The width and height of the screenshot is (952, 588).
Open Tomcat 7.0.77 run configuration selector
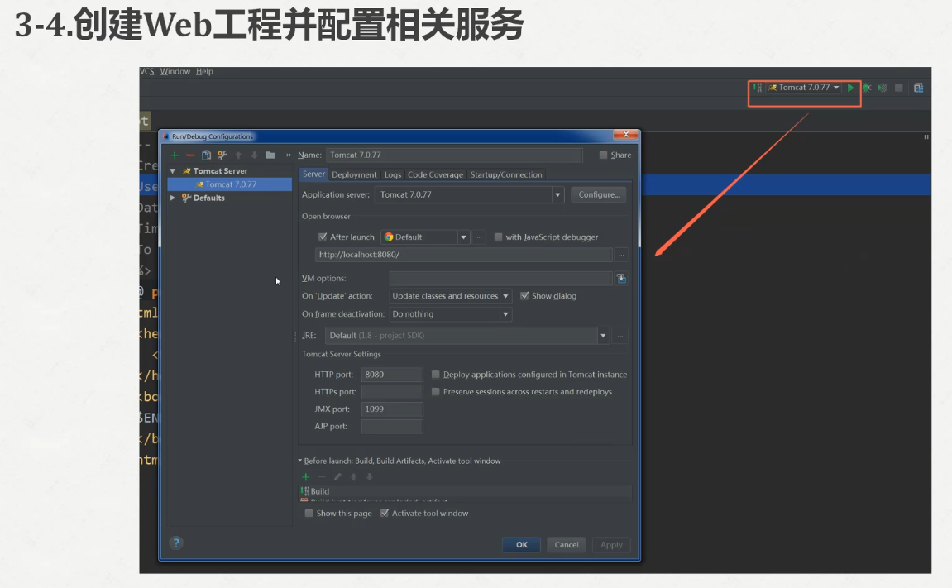click(804, 88)
